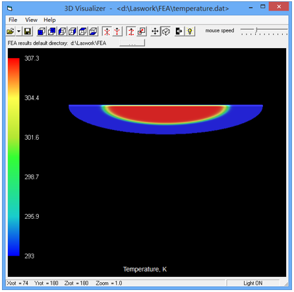294x292 pixels.
Task: Toggle rotation about the Z axis
Action: pyautogui.click(x=131, y=32)
